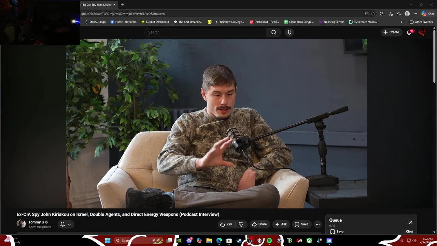The width and height of the screenshot is (437, 246).
Task: Open KickBot Dashboard bookmark
Action: (x=155, y=22)
